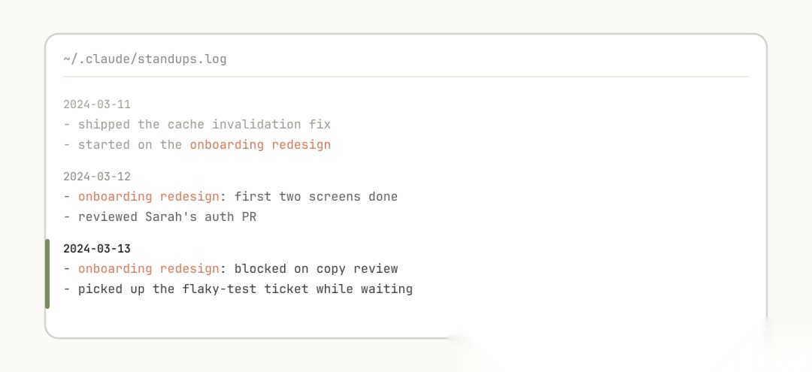Select the 'reviewed Sarah's auth PR' line
The height and width of the screenshot is (372, 812).
pos(160,216)
